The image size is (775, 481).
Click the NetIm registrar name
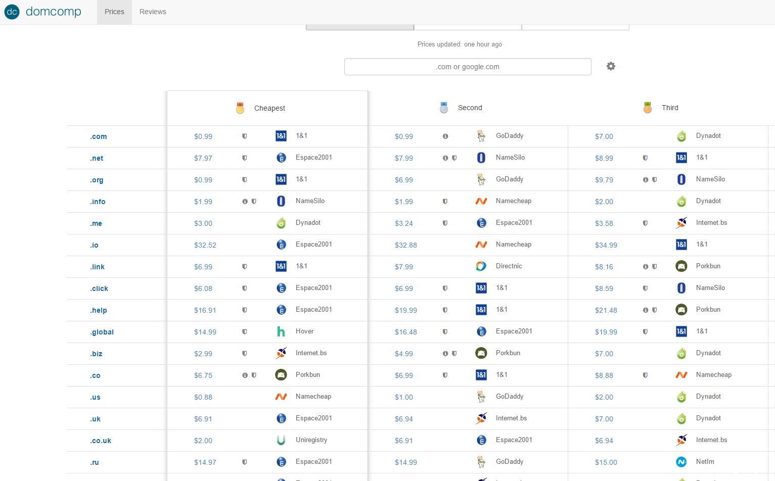click(x=705, y=461)
